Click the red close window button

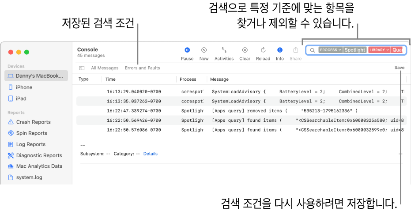tap(11, 52)
